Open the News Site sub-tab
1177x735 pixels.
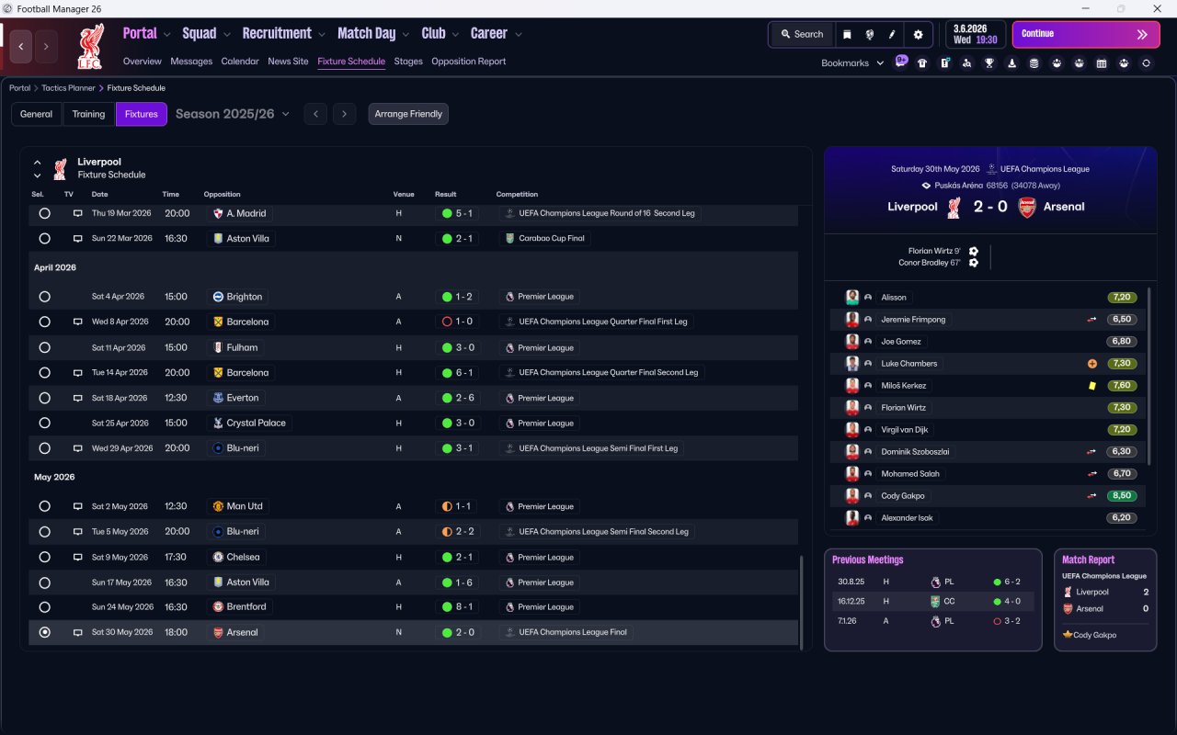coord(288,62)
